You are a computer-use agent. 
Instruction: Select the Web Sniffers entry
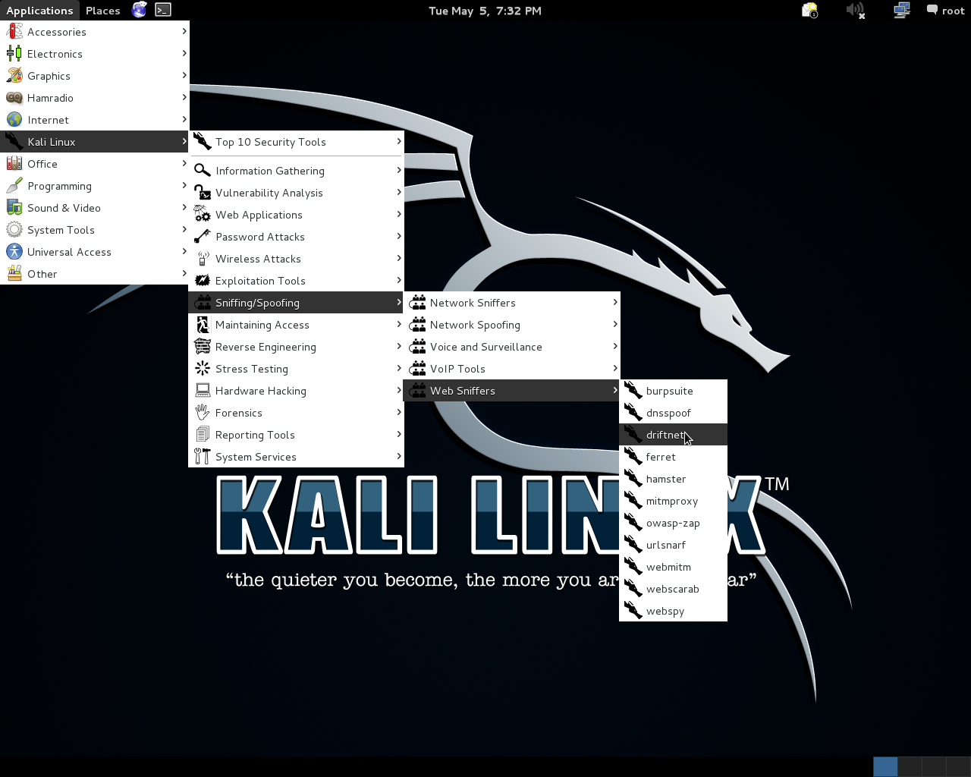(x=512, y=391)
